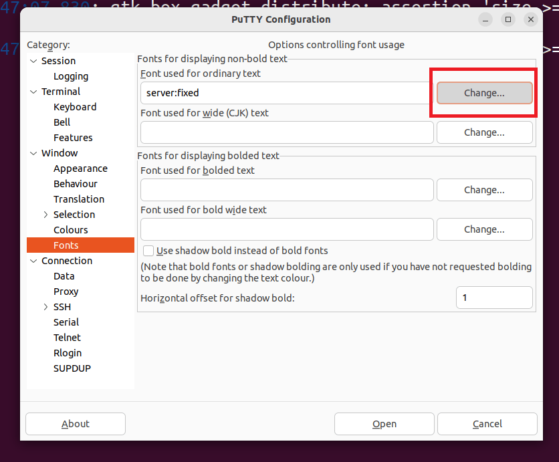Viewport: 559px width, 462px height.
Task: Collapse the Terminal category arrow
Action: coord(33,92)
